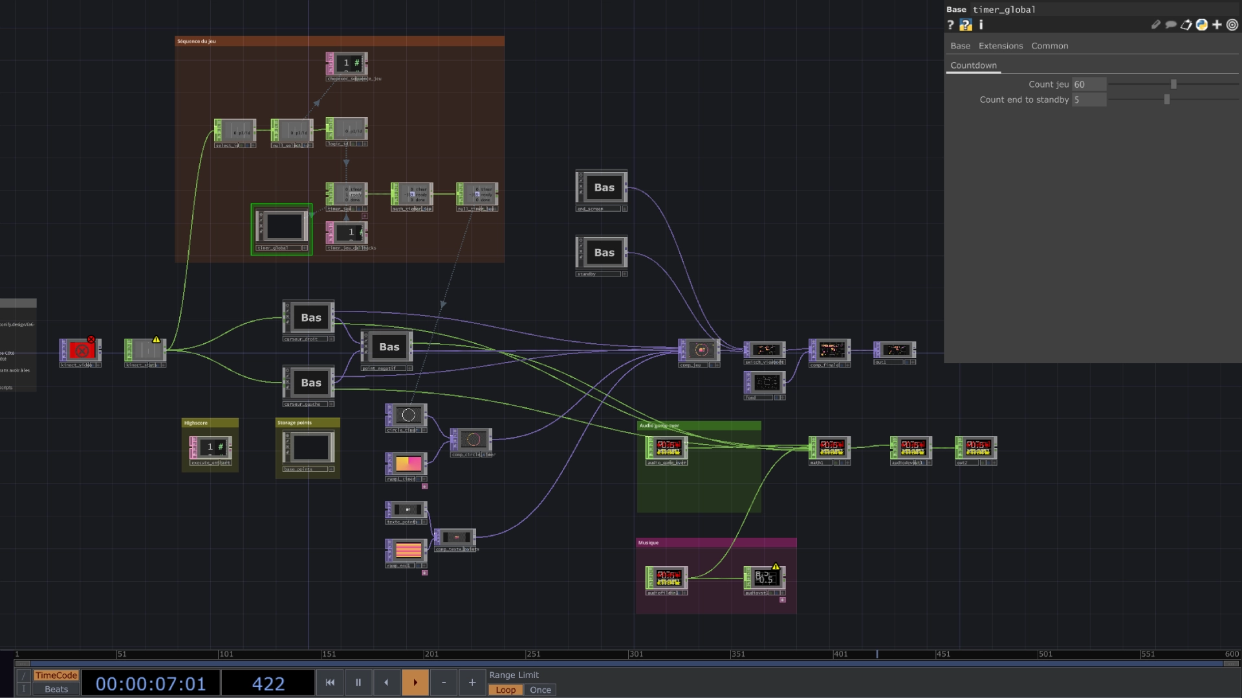Toggle the viewer flag on timer_global node
The height and width of the screenshot is (698, 1242).
point(305,248)
